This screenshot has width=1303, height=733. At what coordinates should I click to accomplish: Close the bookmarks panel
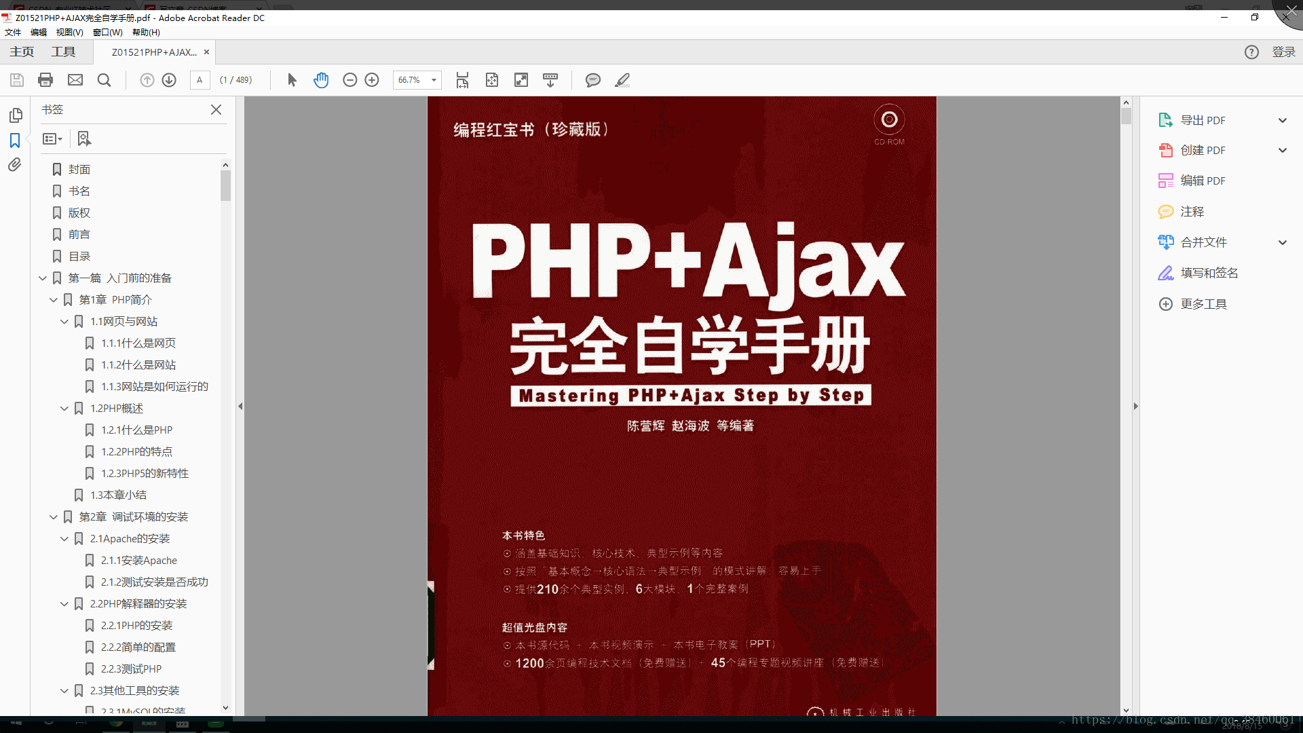tap(216, 109)
